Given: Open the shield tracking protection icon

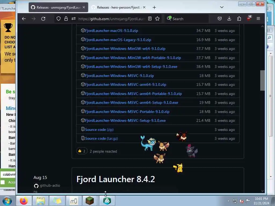Looking at the screenshot, I should [58, 19].
